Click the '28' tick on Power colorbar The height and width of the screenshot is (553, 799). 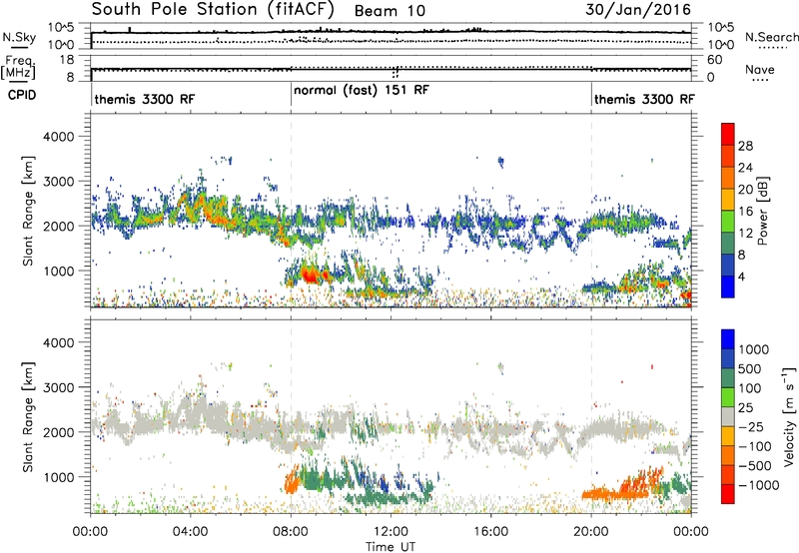coord(745,146)
